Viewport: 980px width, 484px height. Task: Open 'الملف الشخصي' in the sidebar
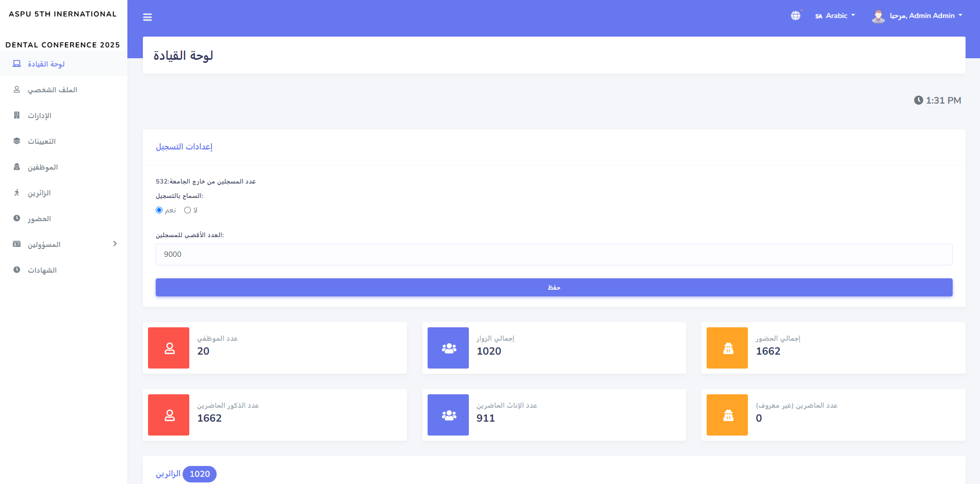point(52,90)
